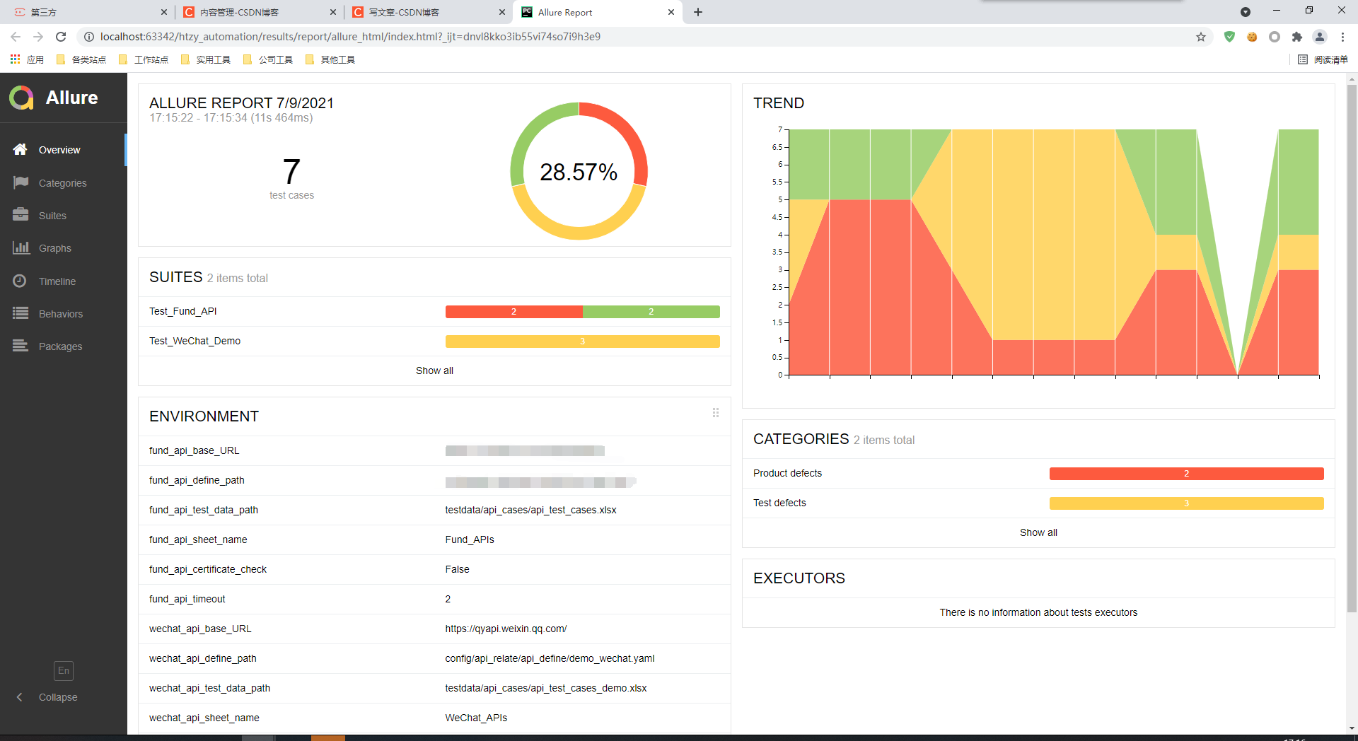Click the Trend area chart
This screenshot has width=1358, height=741.
(1053, 252)
